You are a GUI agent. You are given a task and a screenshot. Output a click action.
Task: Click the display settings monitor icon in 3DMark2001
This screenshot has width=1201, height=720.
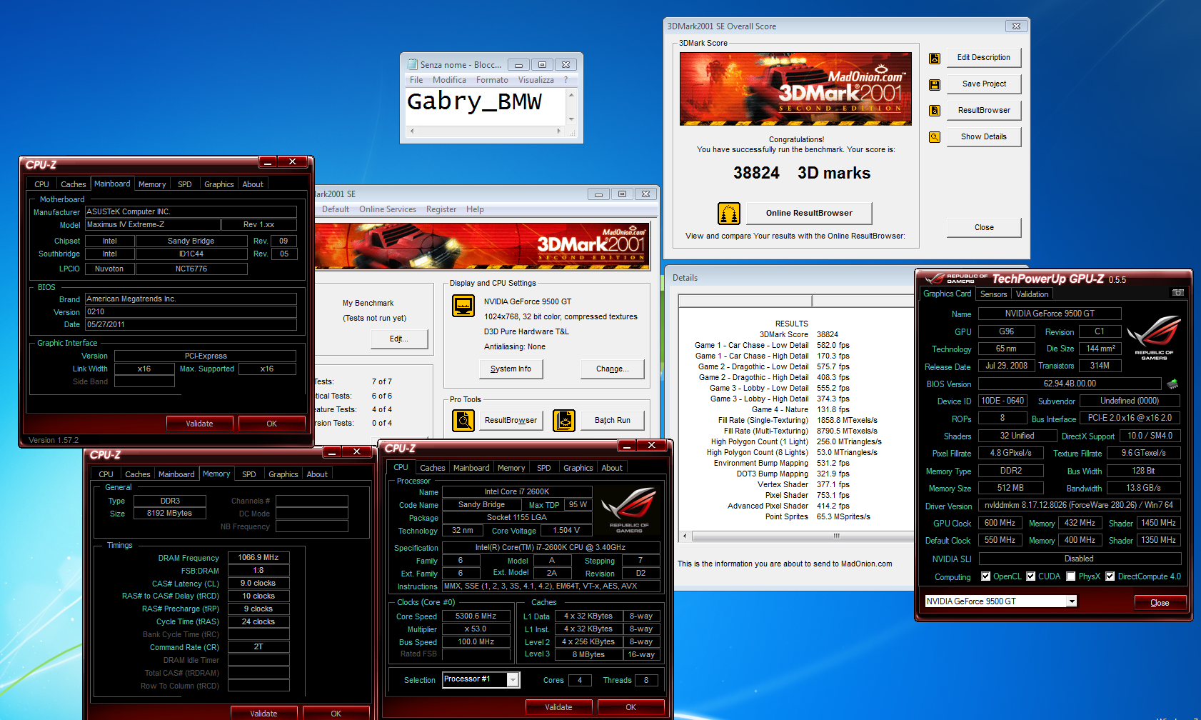(463, 306)
